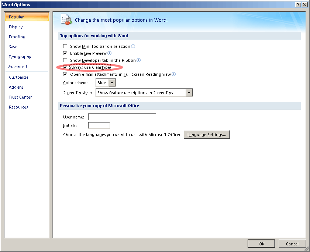The width and height of the screenshot is (310, 252).
Task: Click the Personalize your copy of Microsoft Office heading
Action: coord(99,106)
